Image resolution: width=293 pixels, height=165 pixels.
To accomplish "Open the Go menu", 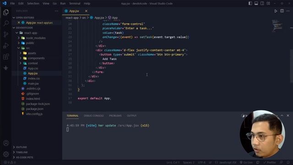I will pos(54,3).
